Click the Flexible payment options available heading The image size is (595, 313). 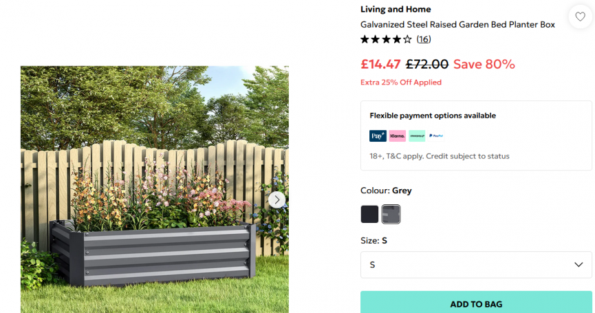(433, 116)
